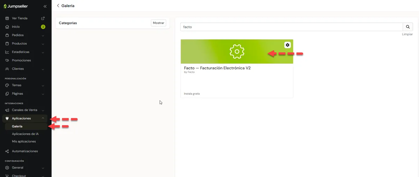Viewport: 419px width, 177px height.
Task: Click the Categorías heading
Action: coord(68,23)
